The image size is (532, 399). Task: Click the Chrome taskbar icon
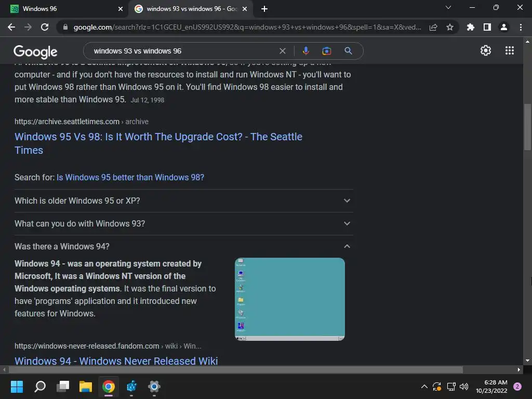pyautogui.click(x=109, y=387)
